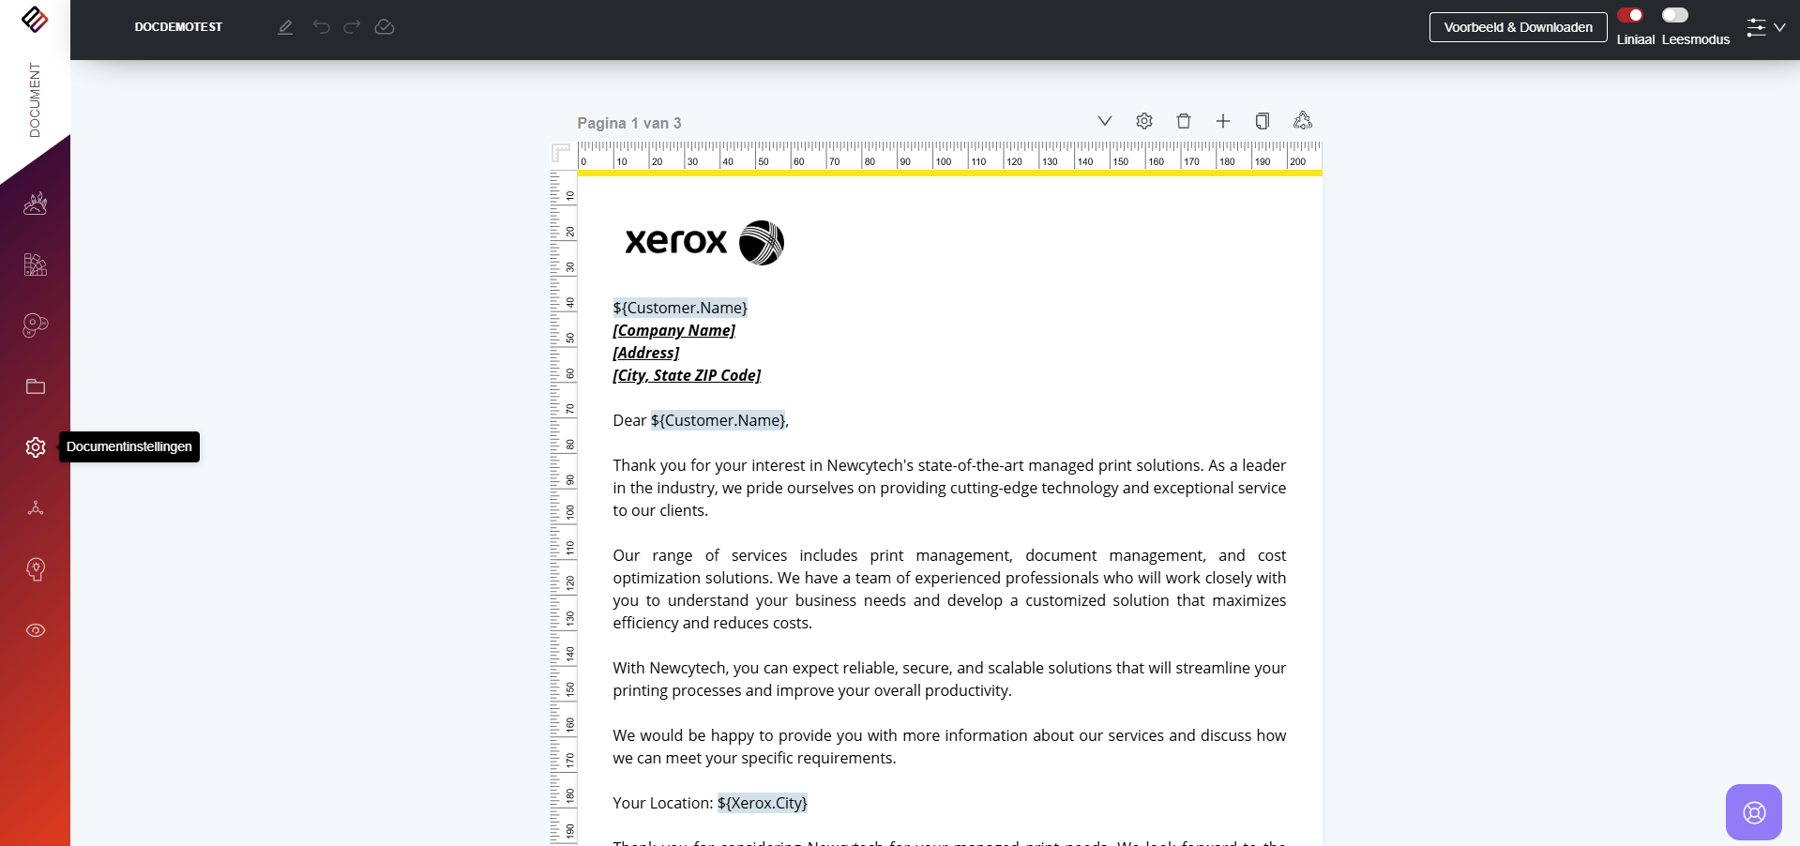Click the delete page trash icon
This screenshot has width=1800, height=846.
pyautogui.click(x=1184, y=121)
